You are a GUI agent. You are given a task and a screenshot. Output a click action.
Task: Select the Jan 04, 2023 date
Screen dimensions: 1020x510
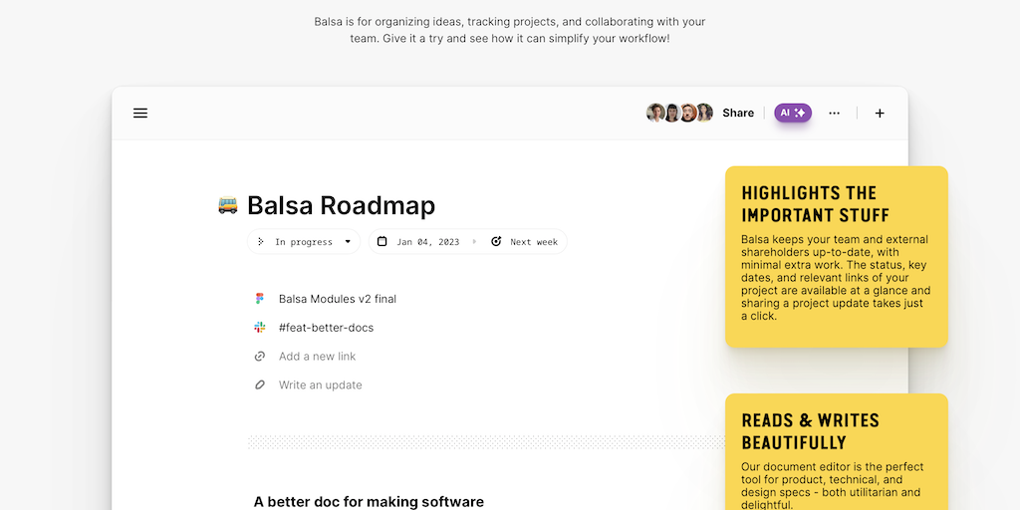pyautogui.click(x=428, y=242)
